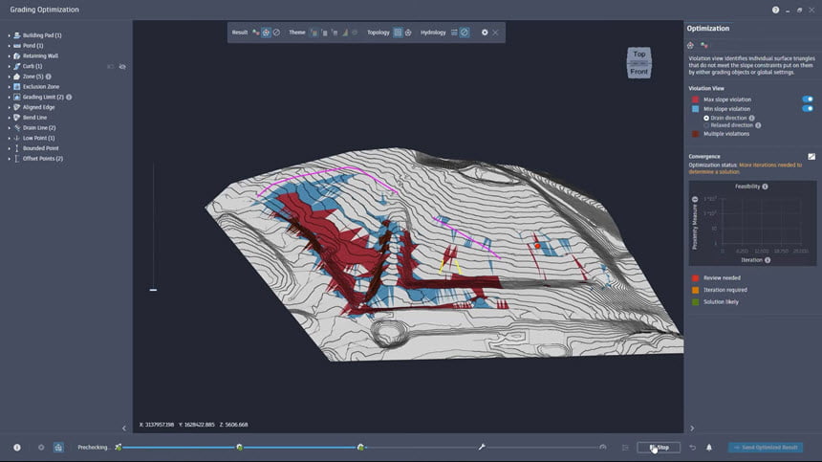The image size is (822, 462).
Task: Open the bottom-bar settings gear icon
Action: (x=41, y=448)
